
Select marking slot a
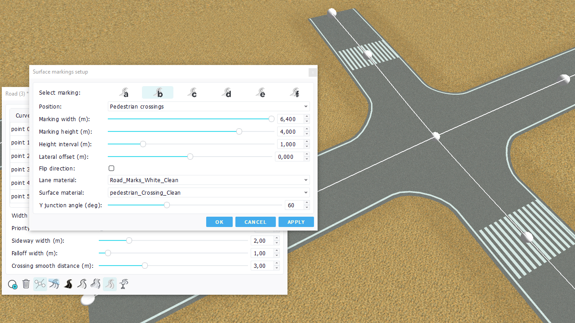(124, 92)
